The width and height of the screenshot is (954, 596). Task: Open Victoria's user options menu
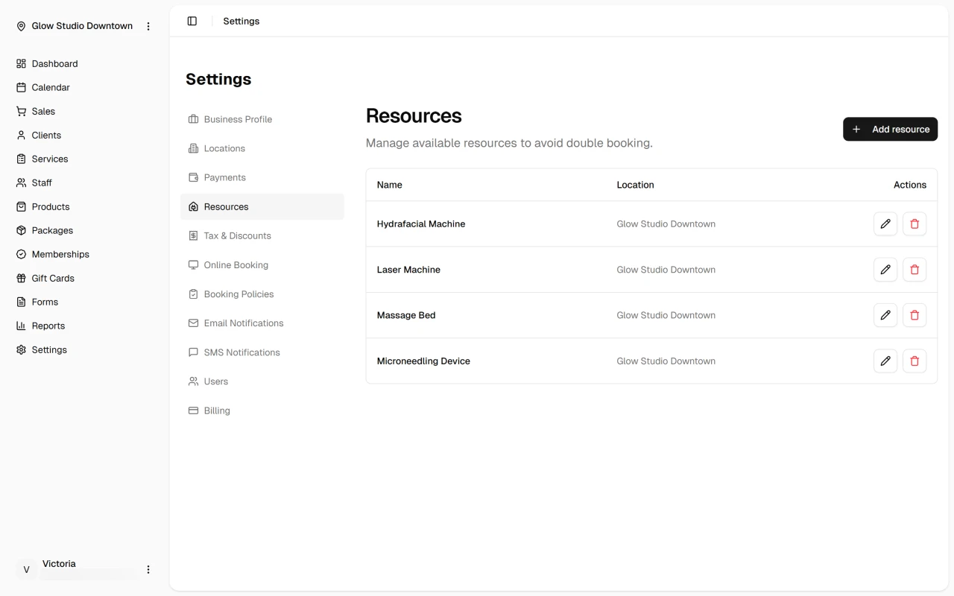[x=148, y=569]
